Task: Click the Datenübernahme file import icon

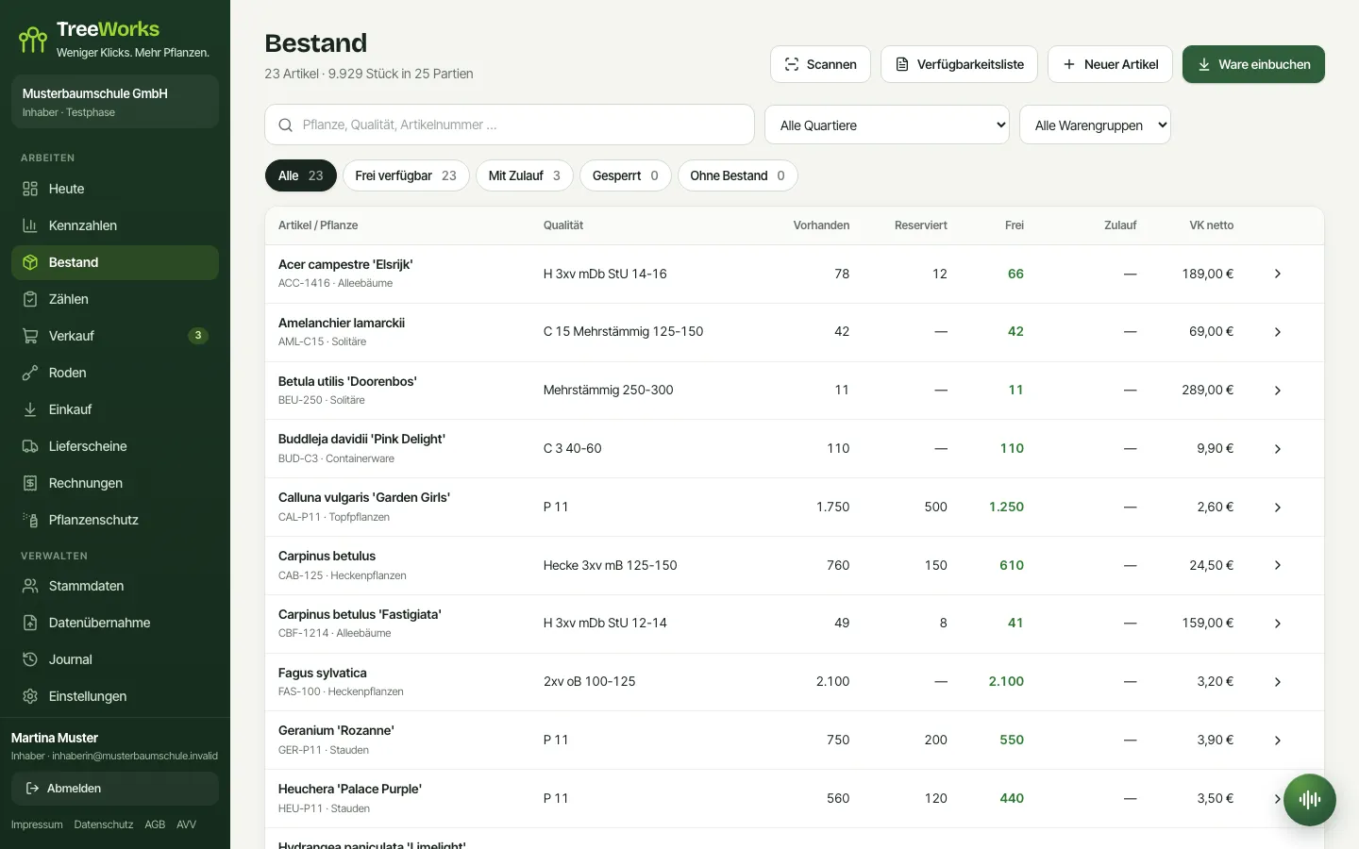Action: click(30, 623)
